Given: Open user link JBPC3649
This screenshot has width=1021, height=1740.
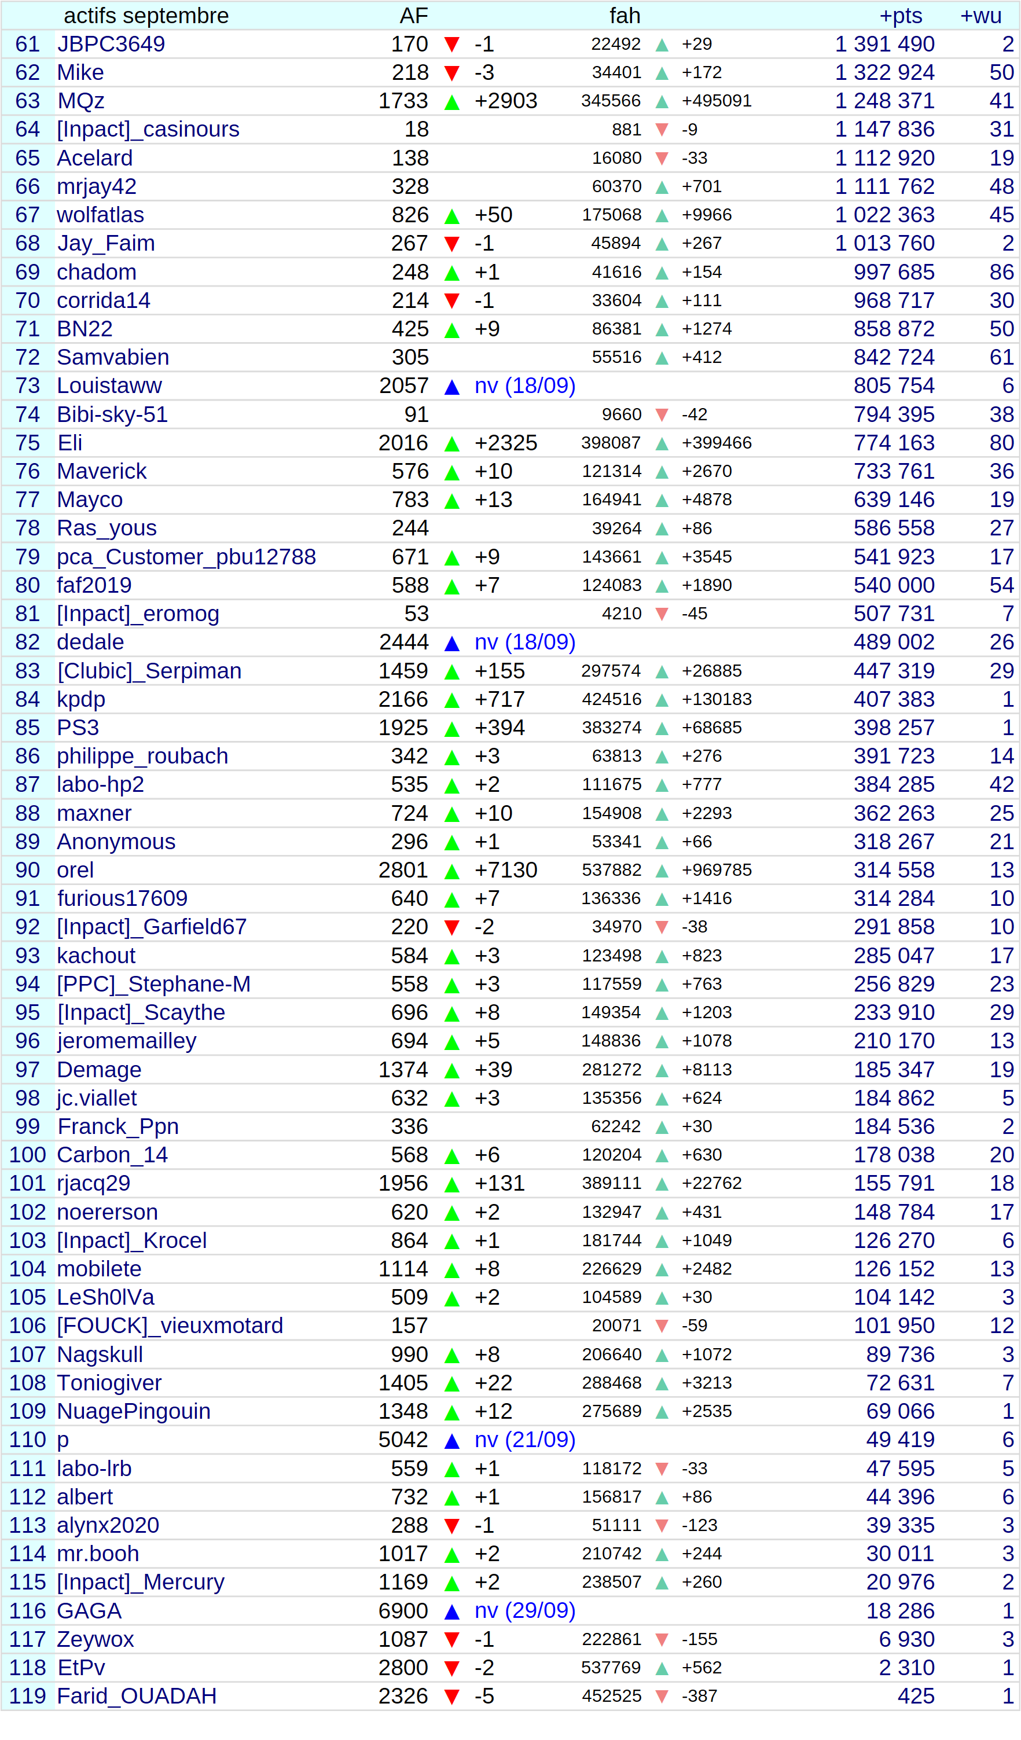Looking at the screenshot, I should coord(111,44).
